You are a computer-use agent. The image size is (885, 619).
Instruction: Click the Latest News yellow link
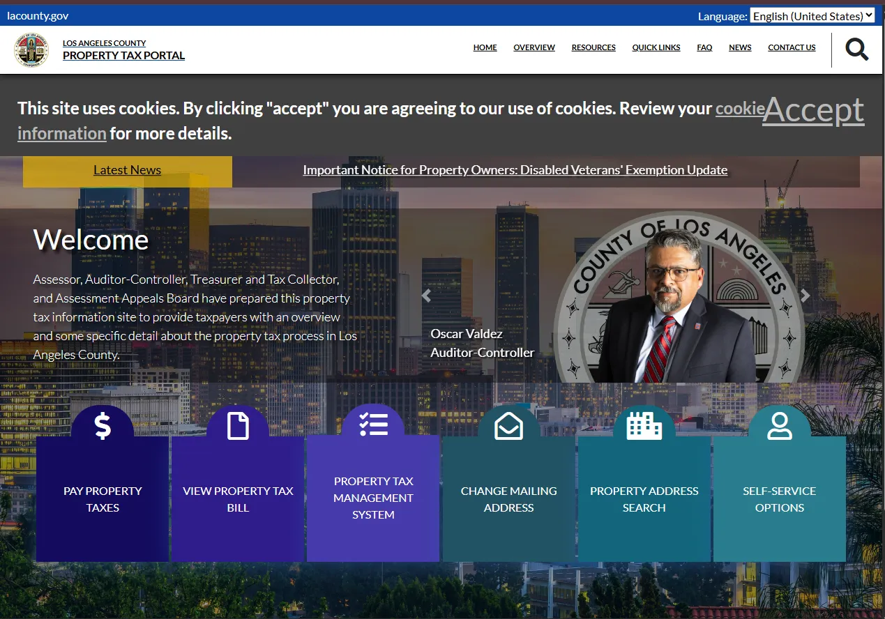[x=127, y=170]
